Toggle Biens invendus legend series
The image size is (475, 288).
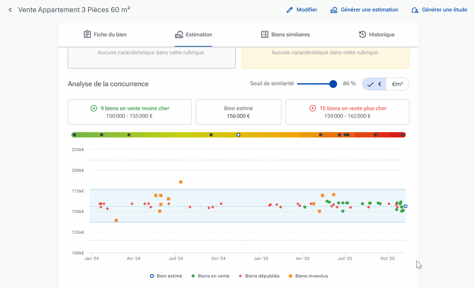point(308,276)
